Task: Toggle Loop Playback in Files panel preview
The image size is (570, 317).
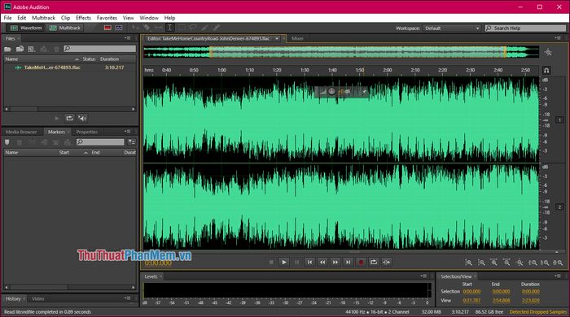Action: coord(69,118)
